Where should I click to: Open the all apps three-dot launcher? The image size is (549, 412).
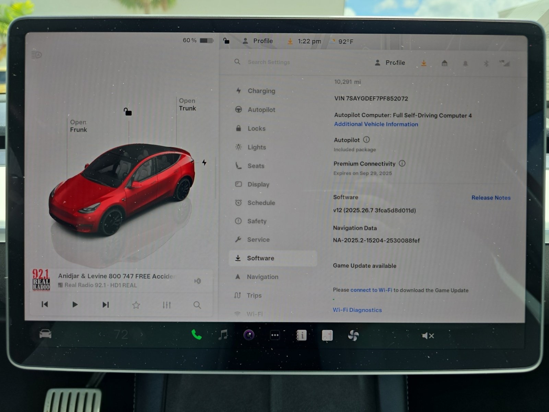coord(275,335)
